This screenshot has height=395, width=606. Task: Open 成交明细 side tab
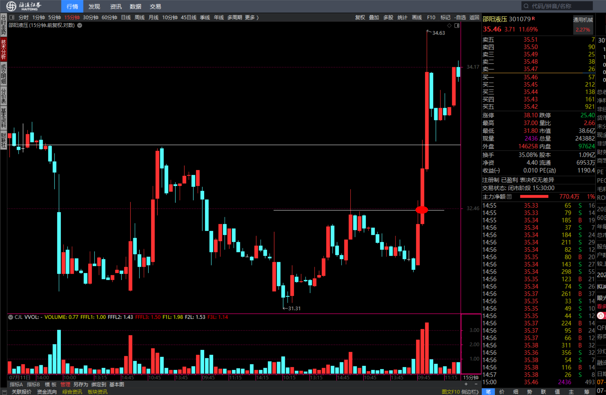[x=4, y=74]
